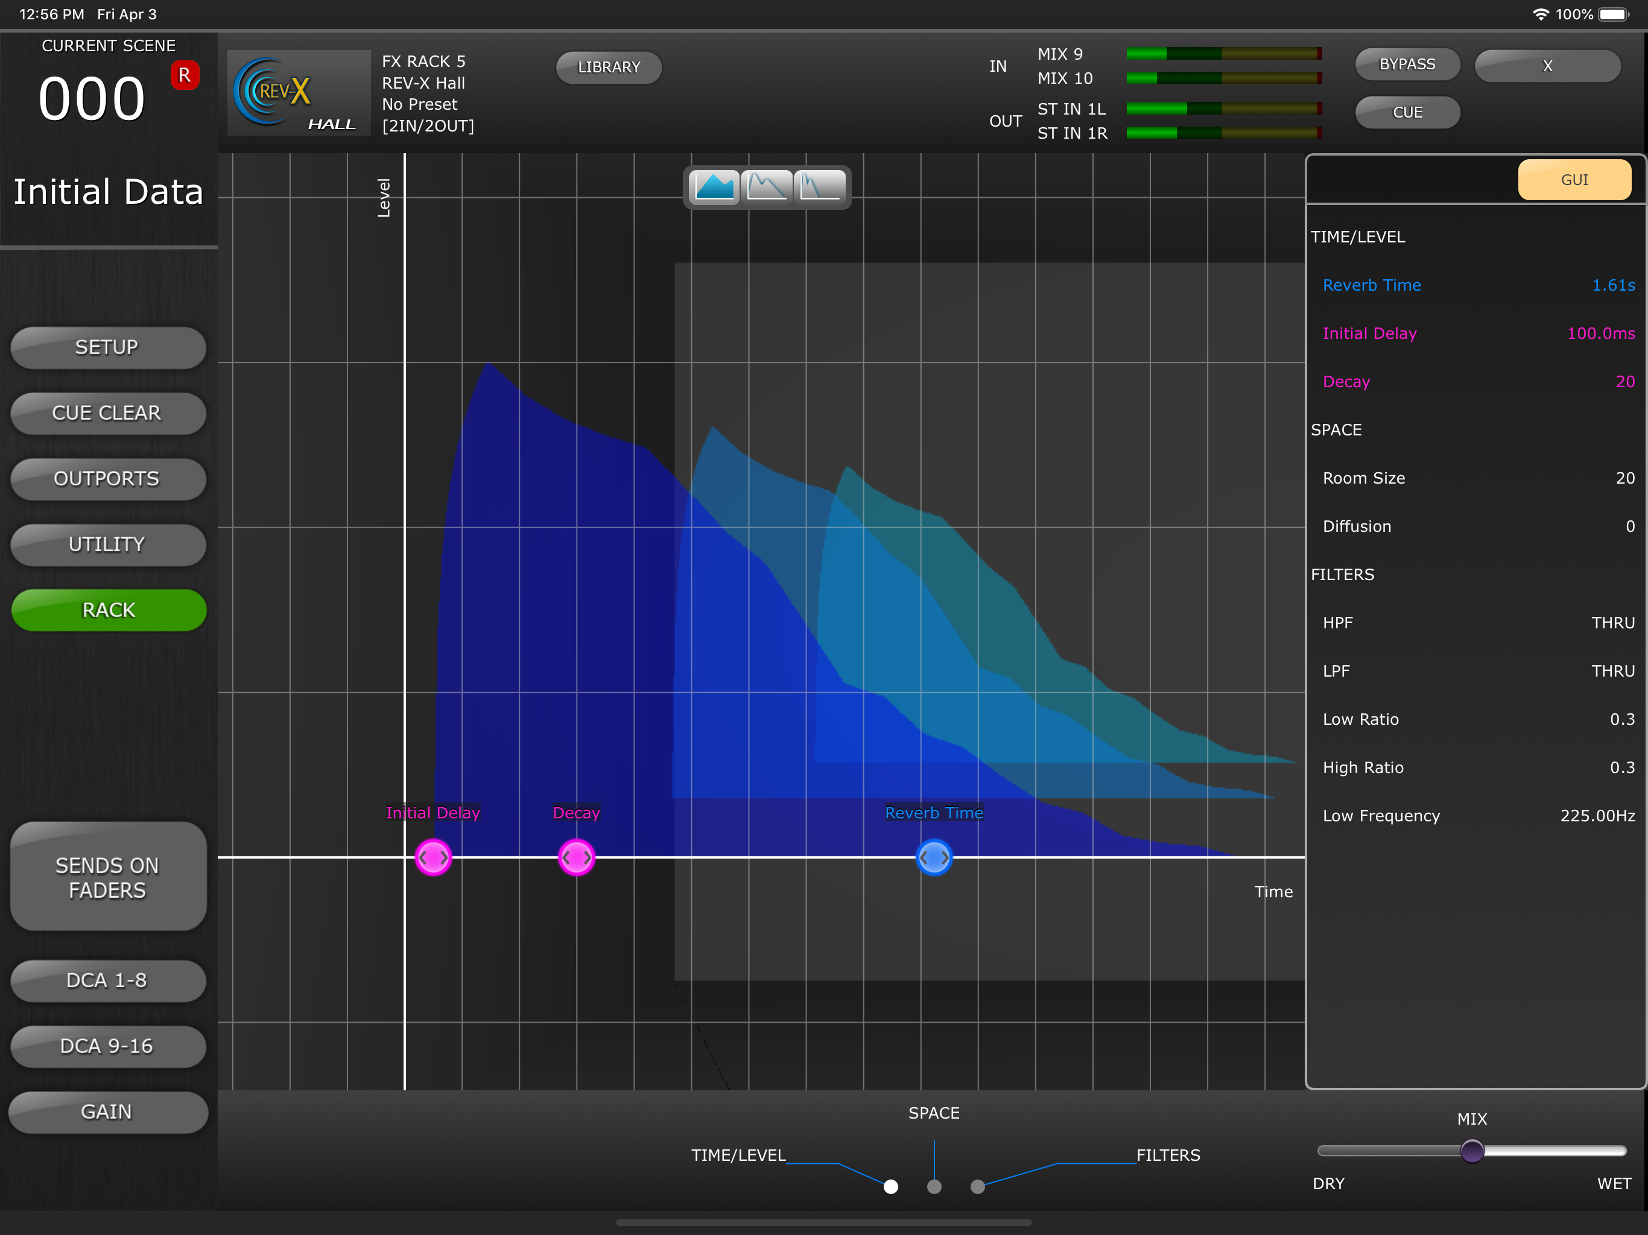1648x1235 pixels.
Task: Click the MIX dry/wet slider knob
Action: click(1471, 1151)
